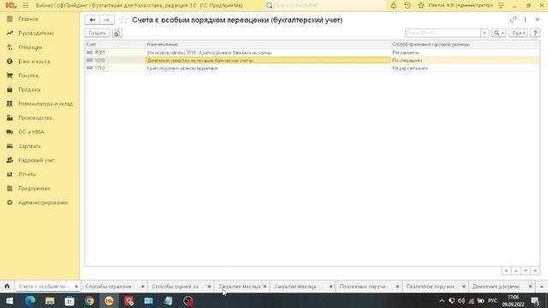This screenshot has width=548, height=308.
Task: Click the copy-record icon next to Создать
Action: point(116,33)
